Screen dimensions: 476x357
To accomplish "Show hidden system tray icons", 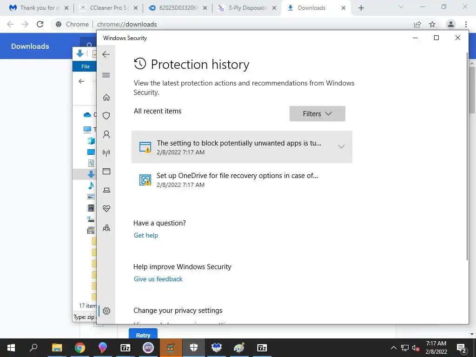I will pos(393,348).
